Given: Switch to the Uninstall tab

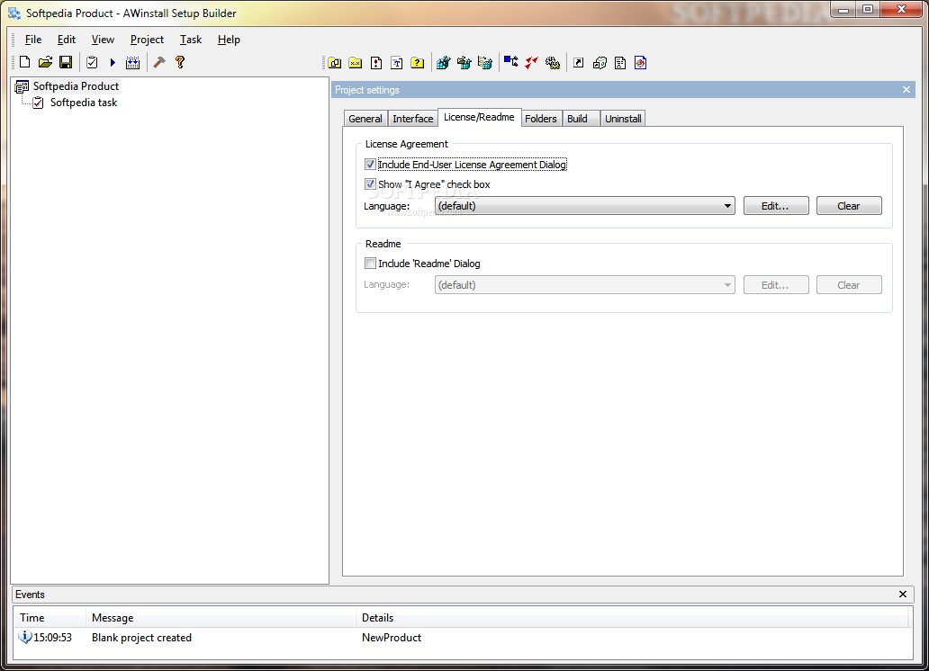Looking at the screenshot, I should pyautogui.click(x=623, y=119).
